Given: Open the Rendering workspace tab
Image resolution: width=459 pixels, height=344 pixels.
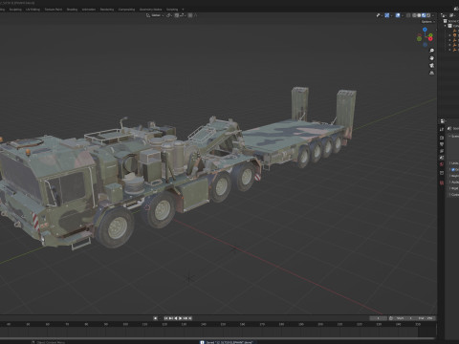Looking at the screenshot, I should (107, 10).
